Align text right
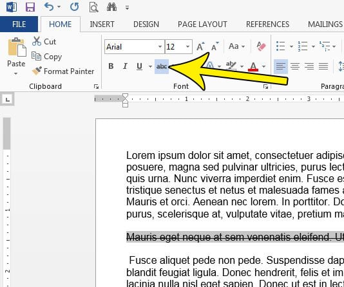Viewport: 344px width, 287px height. point(309,66)
